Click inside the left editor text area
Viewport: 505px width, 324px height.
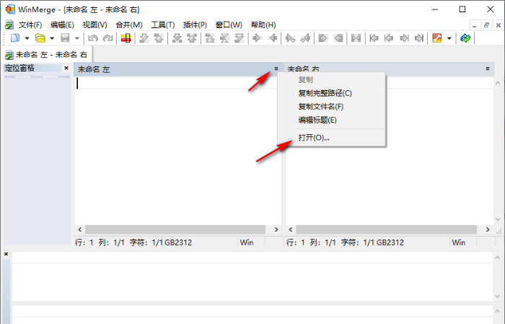177,150
